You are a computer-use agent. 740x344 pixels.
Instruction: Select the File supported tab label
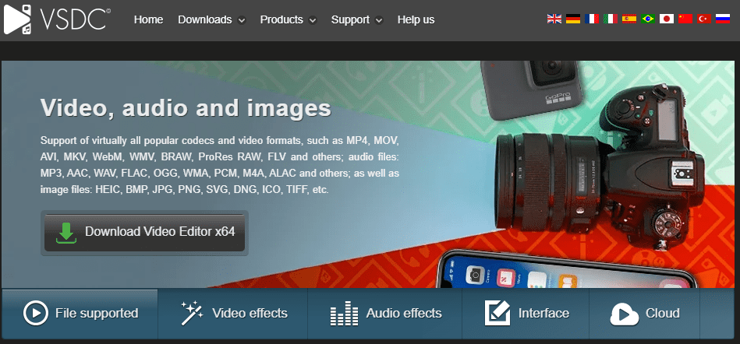(97, 314)
